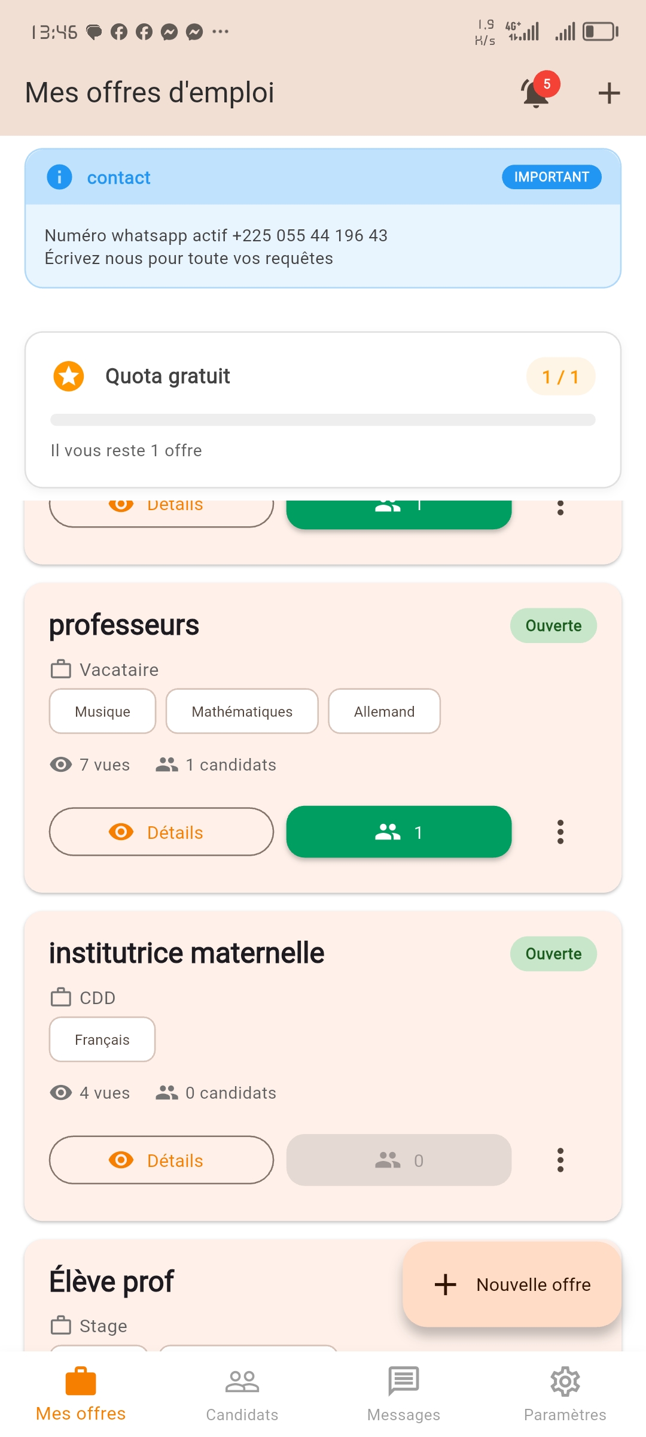
Task: Select the Mathématiques subject chip
Action: coord(242,711)
